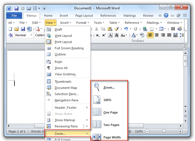The image size is (195, 141).
Task: Select Print Layout view
Action: [x=68, y=42]
